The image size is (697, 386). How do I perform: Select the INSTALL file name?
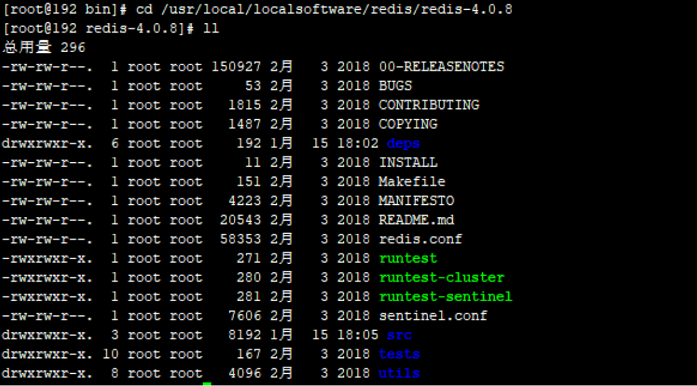pyautogui.click(x=408, y=163)
